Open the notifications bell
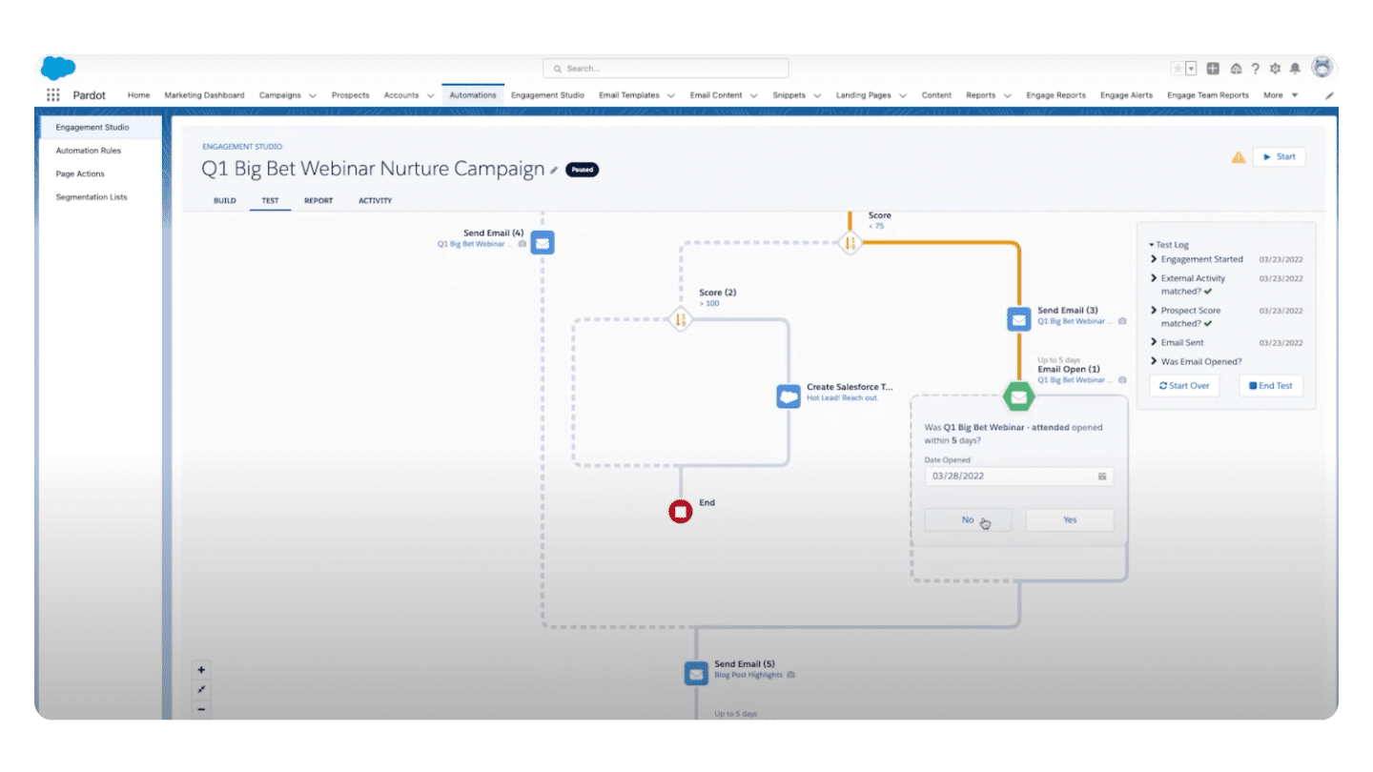The image size is (1373, 772). click(1295, 69)
